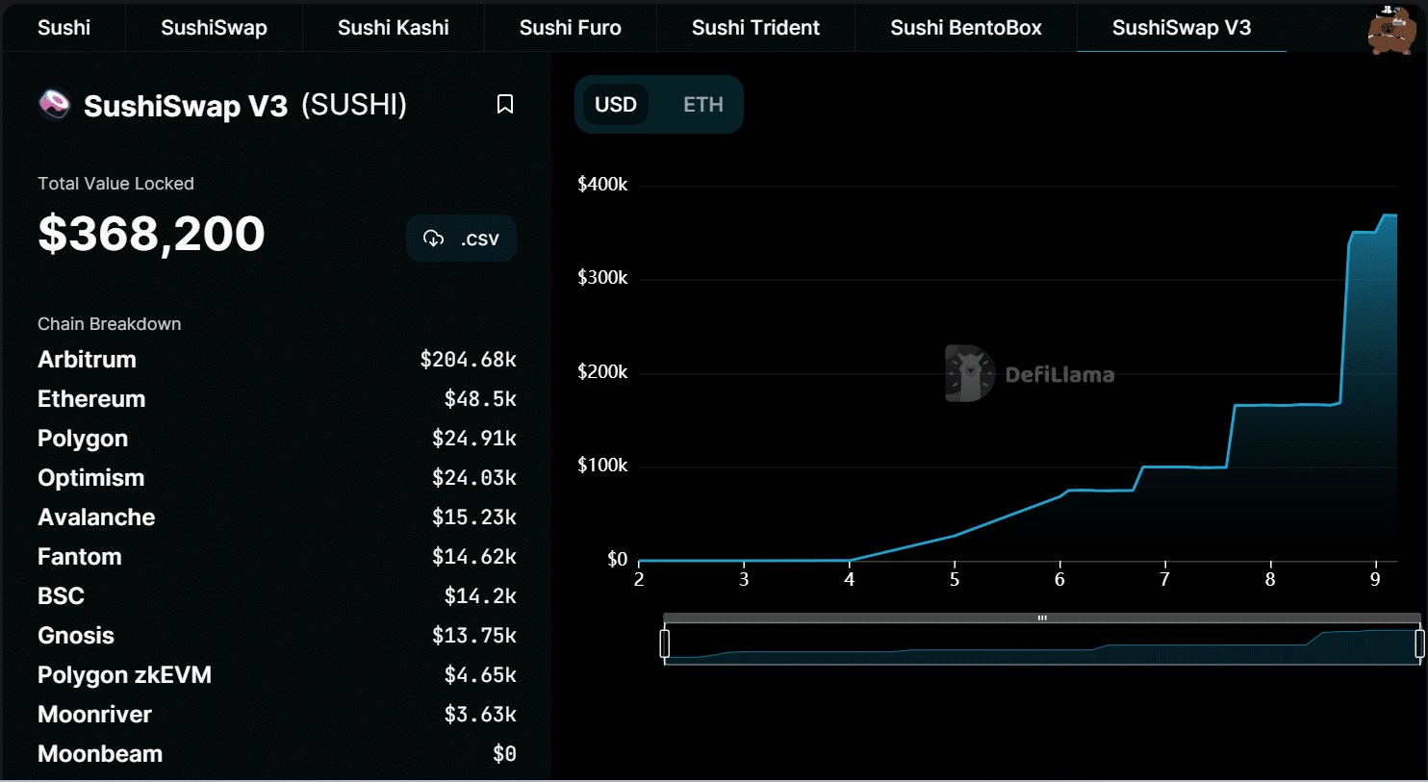
Task: Bookmark the SushiSwap V3 protocol
Action: pyautogui.click(x=505, y=104)
